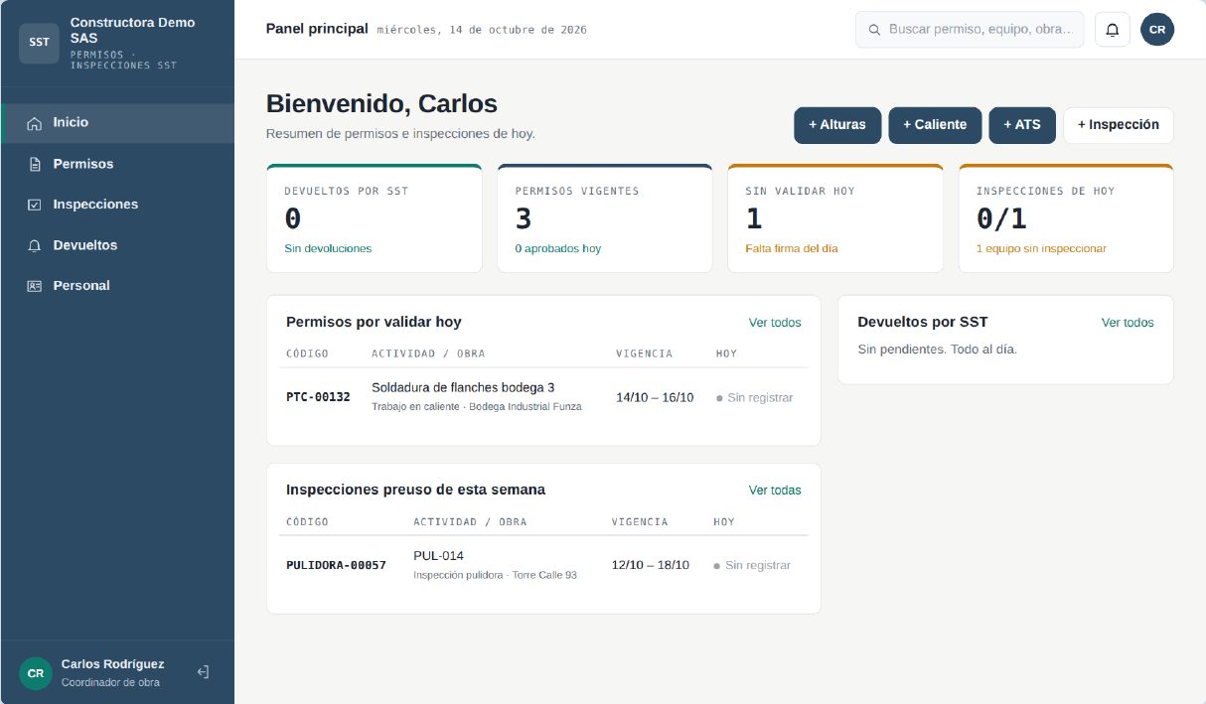Click Constructora Demo SAS company name

point(132,30)
